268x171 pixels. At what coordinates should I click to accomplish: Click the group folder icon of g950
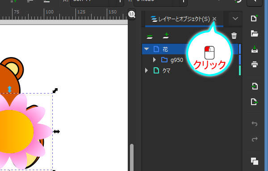click(164, 60)
